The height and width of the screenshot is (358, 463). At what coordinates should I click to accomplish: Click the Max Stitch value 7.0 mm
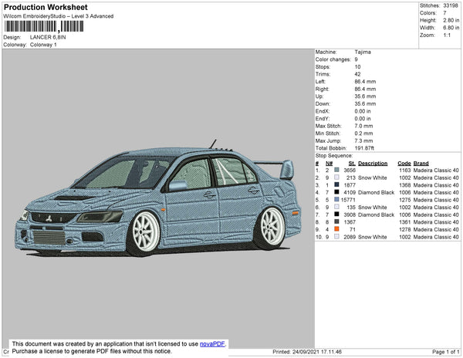click(363, 126)
